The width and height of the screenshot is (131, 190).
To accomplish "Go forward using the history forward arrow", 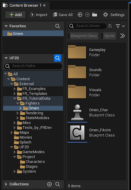I will [87, 15].
